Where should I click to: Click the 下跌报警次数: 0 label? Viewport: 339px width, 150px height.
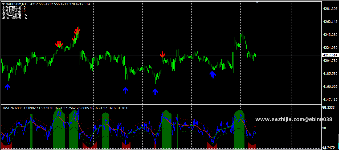pyautogui.click(x=14, y=11)
